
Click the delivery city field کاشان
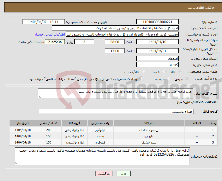point(157,65)
